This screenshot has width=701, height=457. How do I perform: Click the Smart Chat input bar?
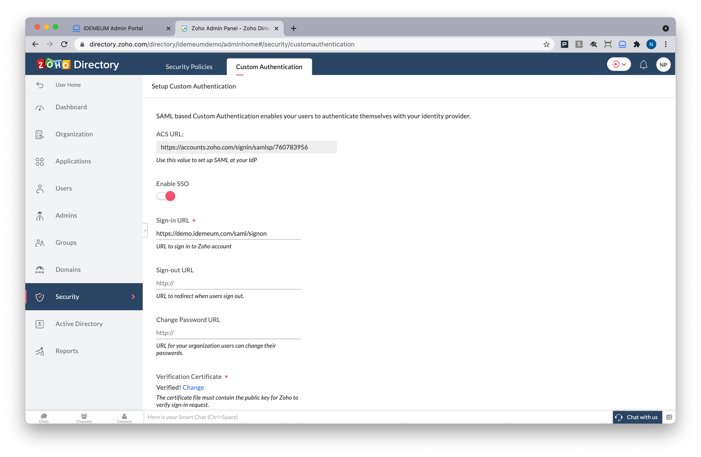pos(378,417)
